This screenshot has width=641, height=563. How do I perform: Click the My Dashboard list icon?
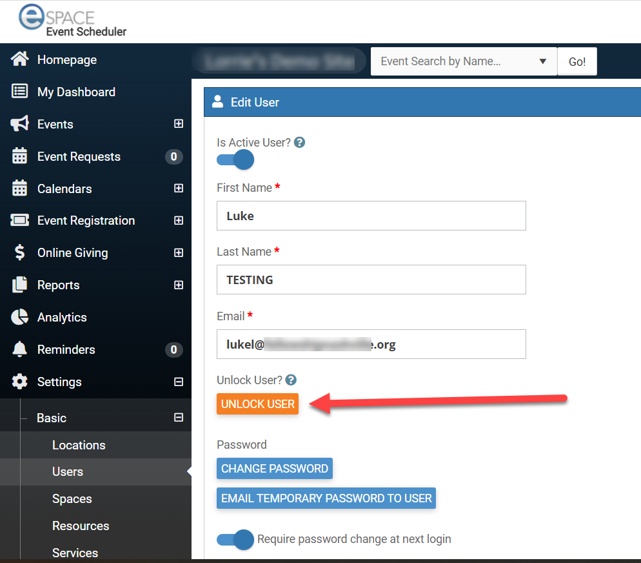pos(20,92)
